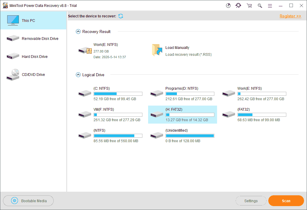Select Removable Disk Drive in sidebar
The height and width of the screenshot is (210, 307).
(34, 38)
